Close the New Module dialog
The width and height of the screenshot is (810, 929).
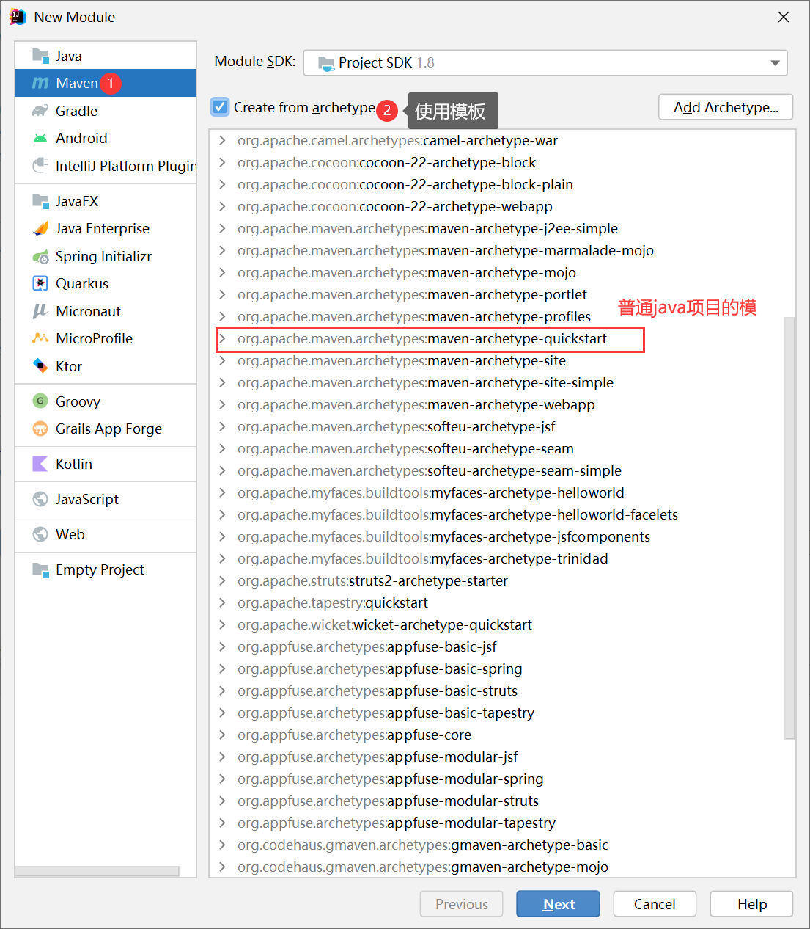(784, 17)
